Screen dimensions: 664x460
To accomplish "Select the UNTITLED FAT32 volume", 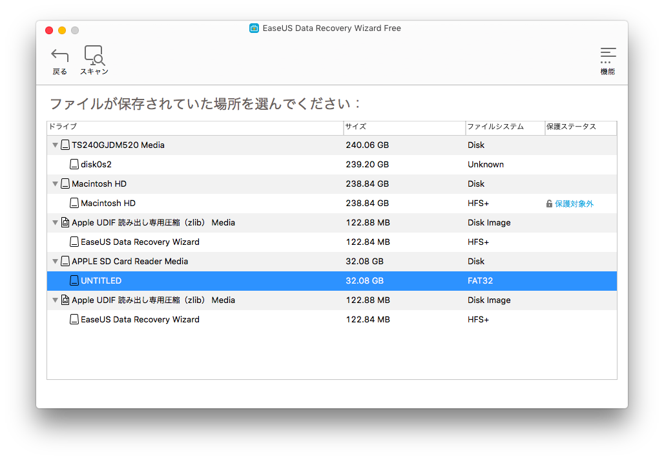I will point(332,281).
